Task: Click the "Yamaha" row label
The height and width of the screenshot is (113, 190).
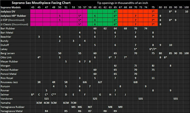Action: tap(6, 103)
